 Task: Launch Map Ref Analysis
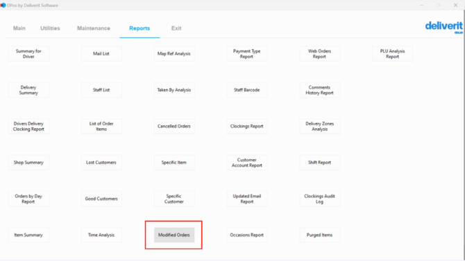click(x=174, y=53)
